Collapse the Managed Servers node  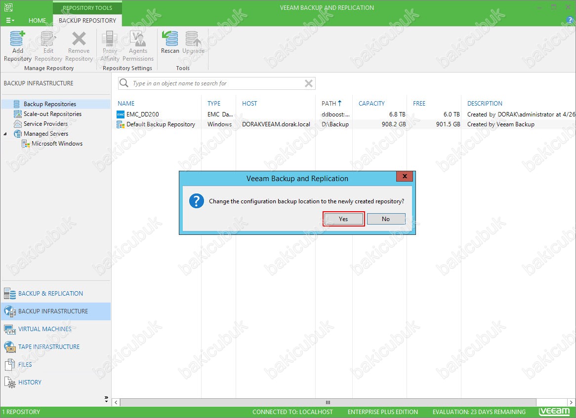(5, 134)
